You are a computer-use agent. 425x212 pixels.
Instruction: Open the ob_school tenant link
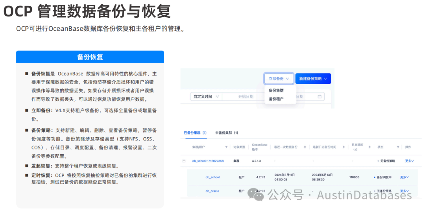tap(213, 177)
